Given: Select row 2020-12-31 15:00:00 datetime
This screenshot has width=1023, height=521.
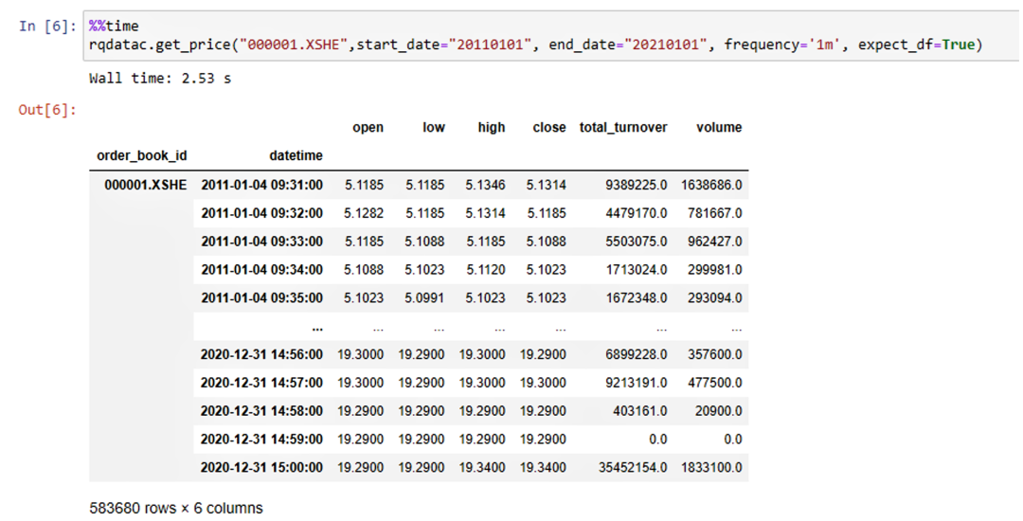Looking at the screenshot, I should point(261,468).
